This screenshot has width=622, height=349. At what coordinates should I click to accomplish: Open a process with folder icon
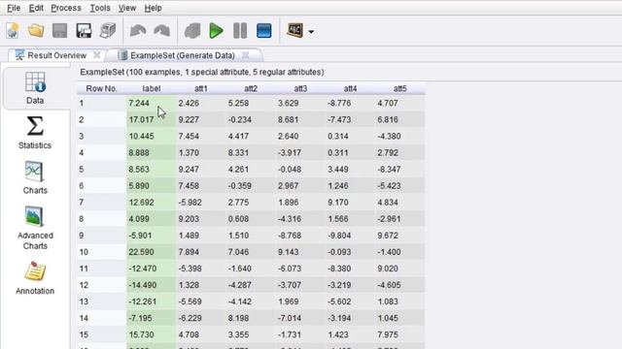coord(36,30)
